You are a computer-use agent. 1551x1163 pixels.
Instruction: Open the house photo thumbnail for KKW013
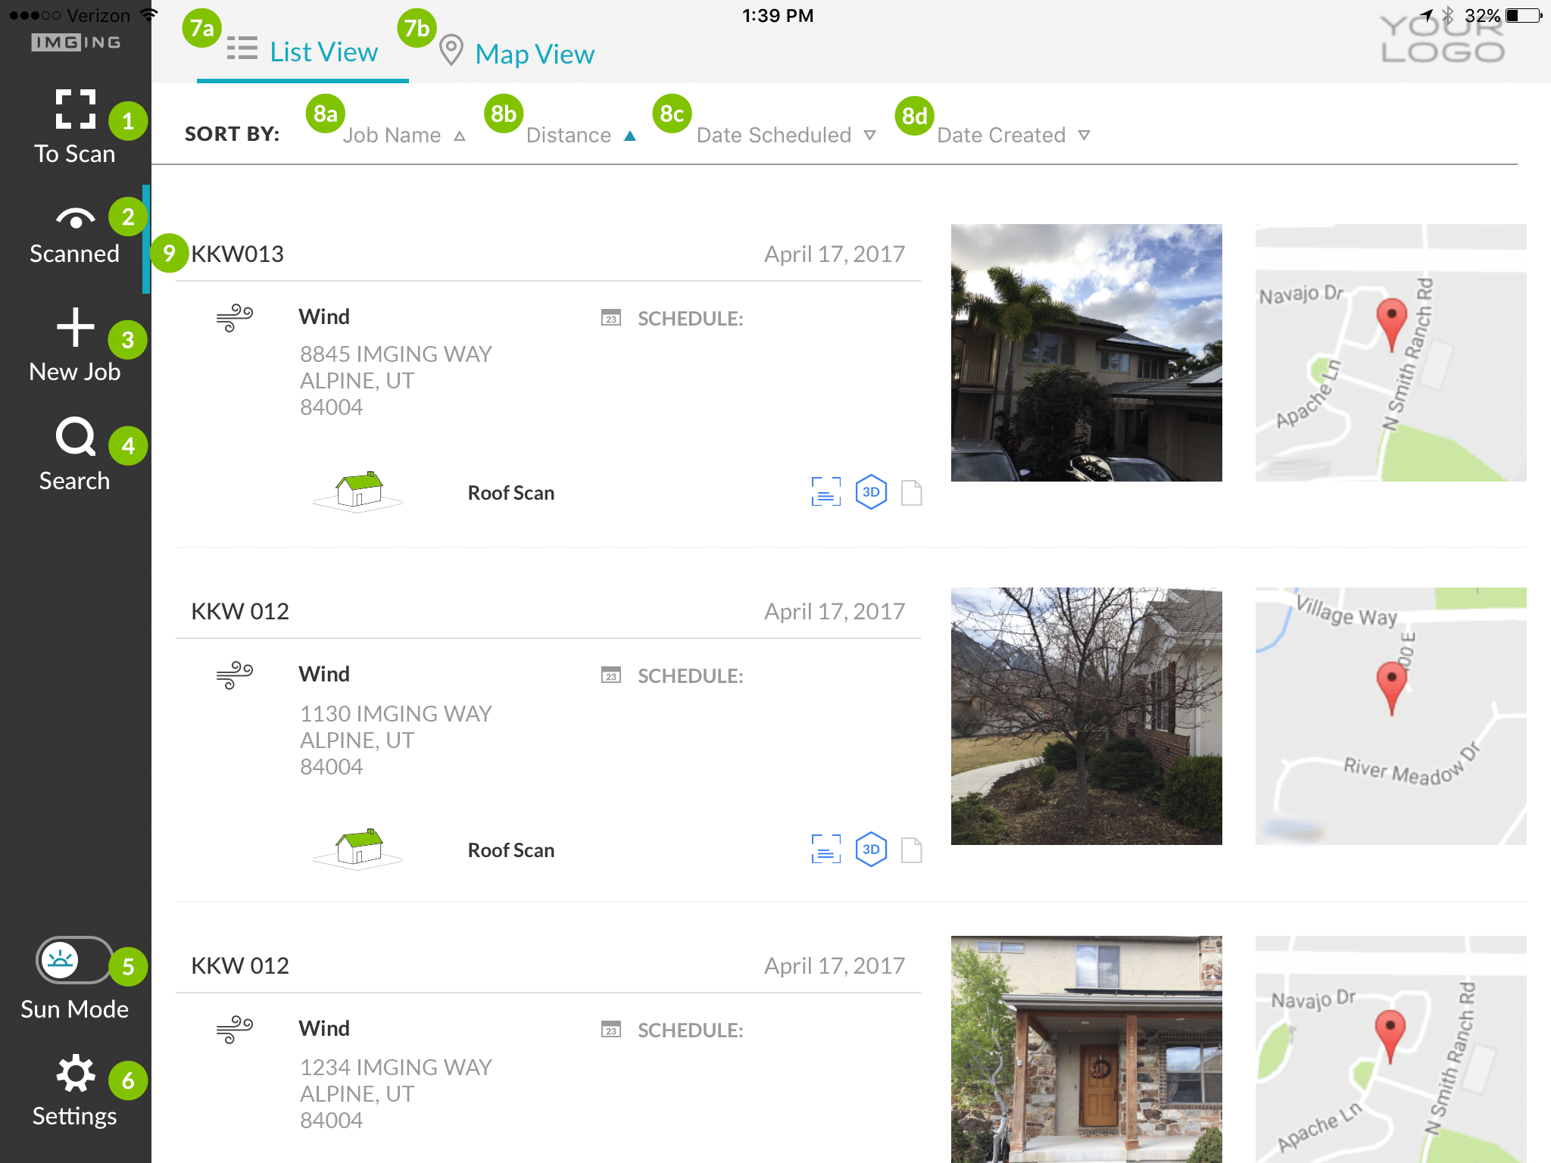pos(1086,353)
